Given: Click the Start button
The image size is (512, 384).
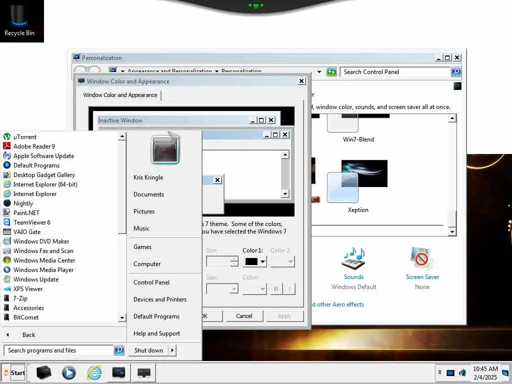Looking at the screenshot, I should tap(13, 372).
